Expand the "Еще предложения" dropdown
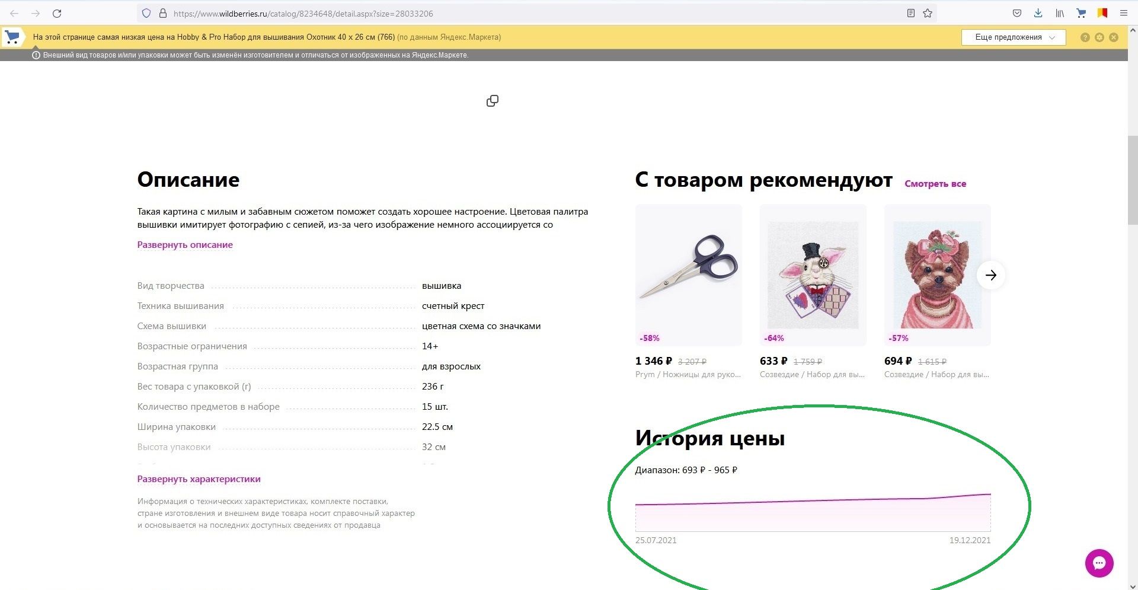1138x590 pixels. click(x=1014, y=37)
